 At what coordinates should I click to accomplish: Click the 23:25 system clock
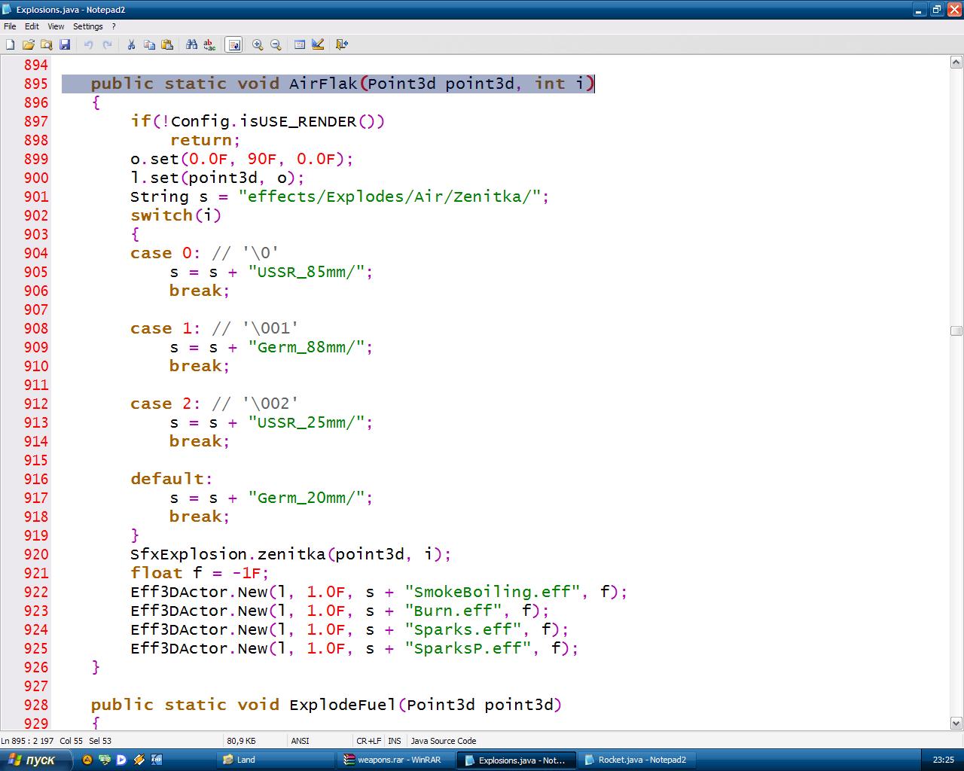(943, 760)
